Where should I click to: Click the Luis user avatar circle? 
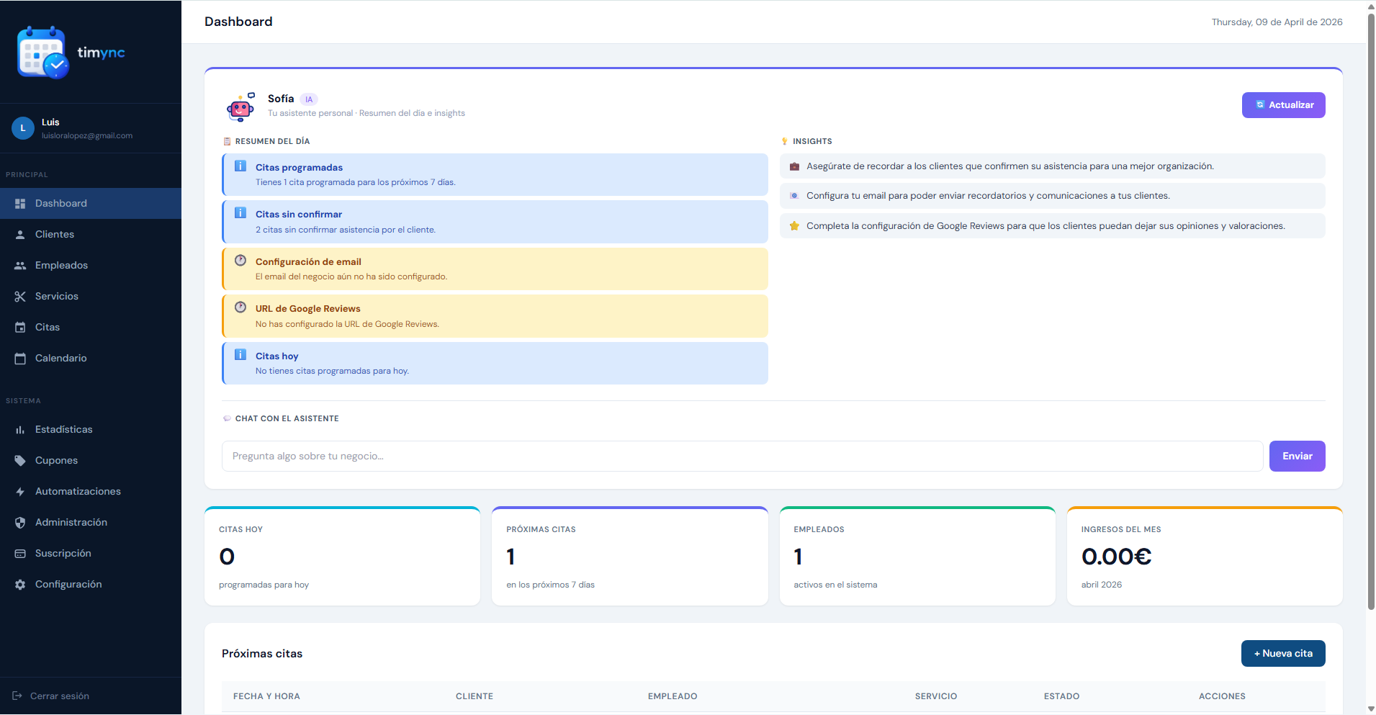pyautogui.click(x=23, y=128)
